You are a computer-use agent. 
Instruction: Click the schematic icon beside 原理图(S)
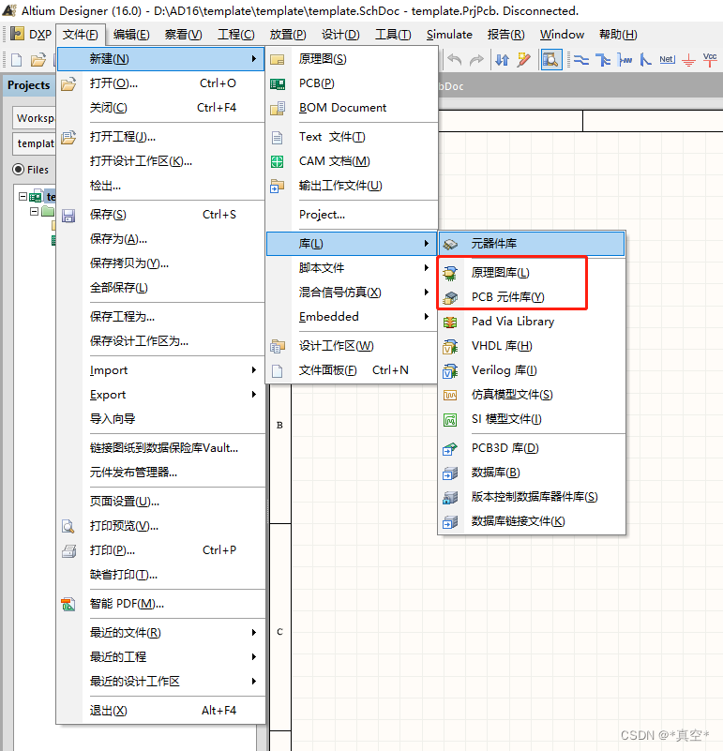coord(277,59)
